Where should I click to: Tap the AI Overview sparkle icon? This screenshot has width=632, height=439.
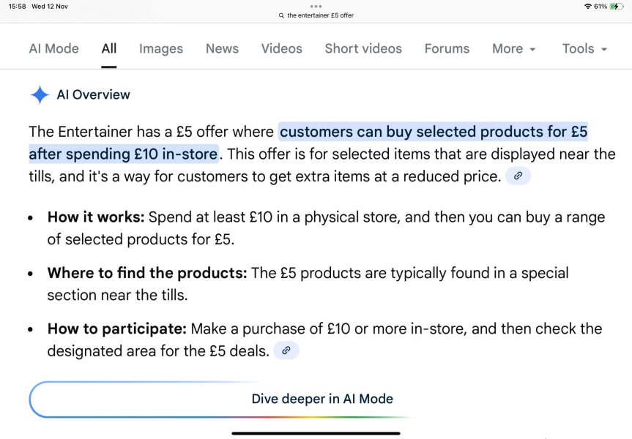pyautogui.click(x=40, y=95)
